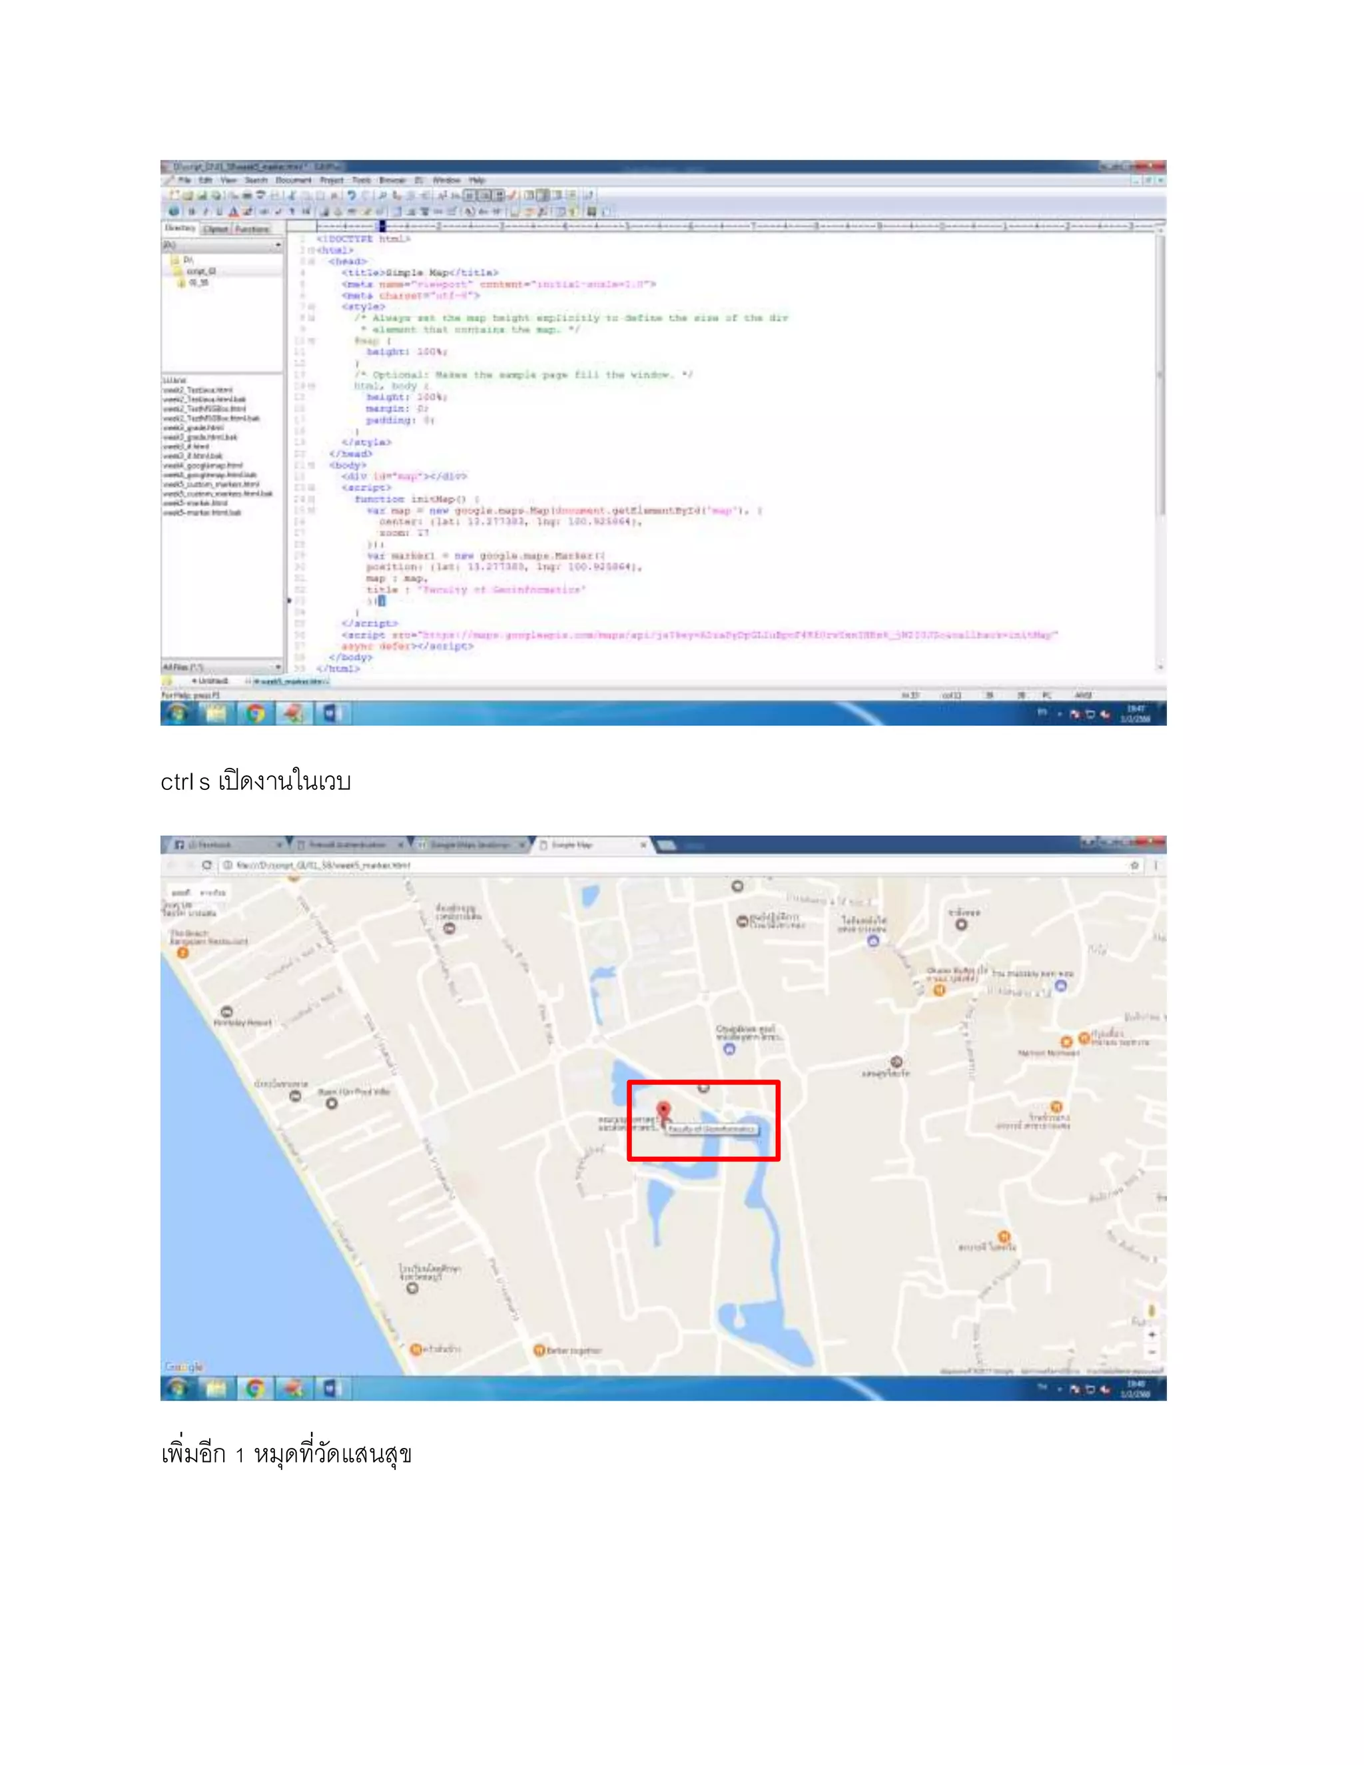Click the map zoom in plus button
This screenshot has width=1364, height=1765.
point(1152,1334)
